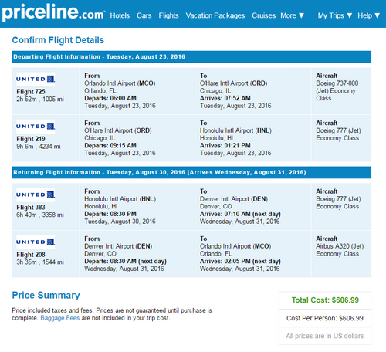Click United logo for Flight 208
The width and height of the screenshot is (386, 352).
[x=36, y=242]
